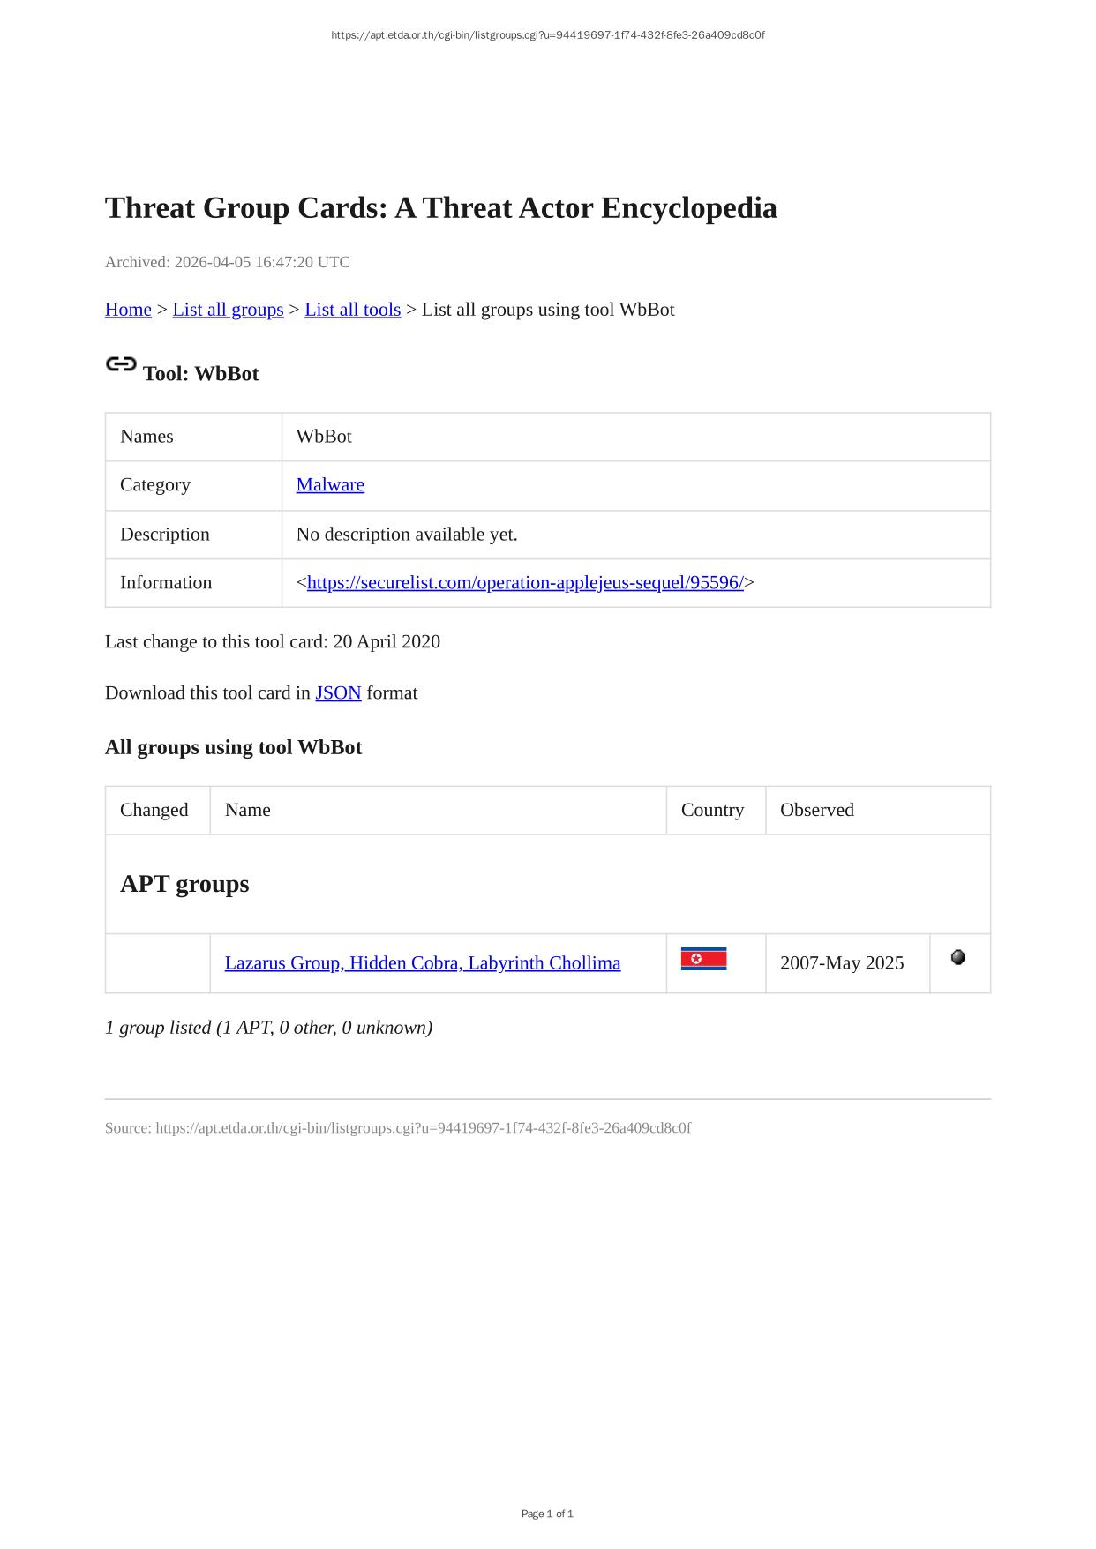Screen dimensions: 1096x1549
Task: Click the North Korea flag icon
Action: click(x=703, y=959)
